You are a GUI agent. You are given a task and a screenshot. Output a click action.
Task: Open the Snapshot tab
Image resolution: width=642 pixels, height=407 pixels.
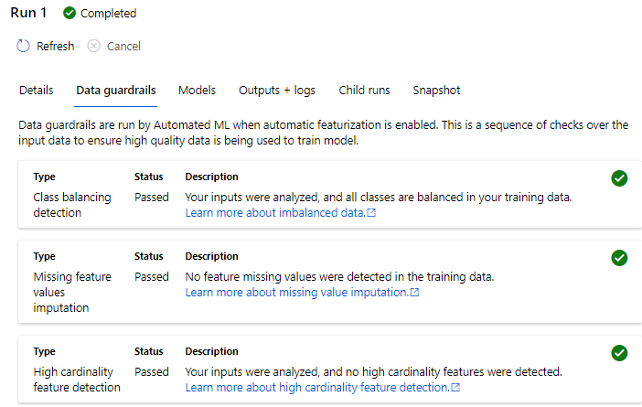tap(436, 91)
